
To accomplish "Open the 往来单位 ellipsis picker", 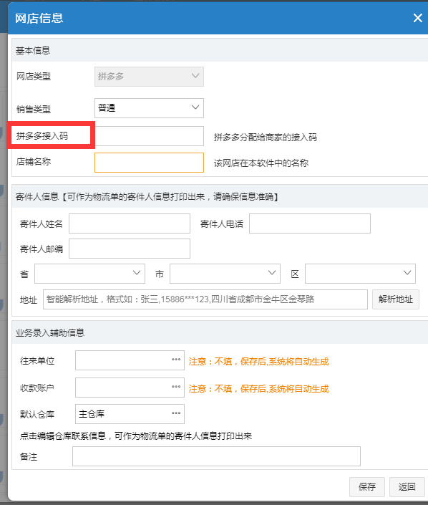I will pyautogui.click(x=176, y=360).
